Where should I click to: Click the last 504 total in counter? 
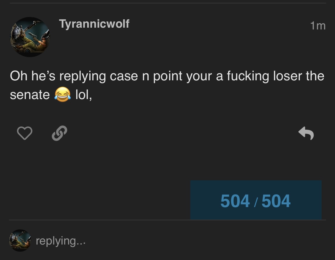tap(276, 201)
